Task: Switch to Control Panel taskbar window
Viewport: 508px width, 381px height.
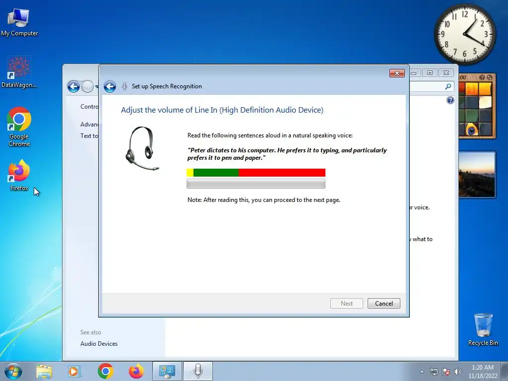Action: (167, 371)
